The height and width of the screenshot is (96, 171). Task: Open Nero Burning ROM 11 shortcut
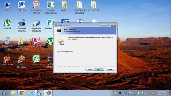(x=36, y=7)
